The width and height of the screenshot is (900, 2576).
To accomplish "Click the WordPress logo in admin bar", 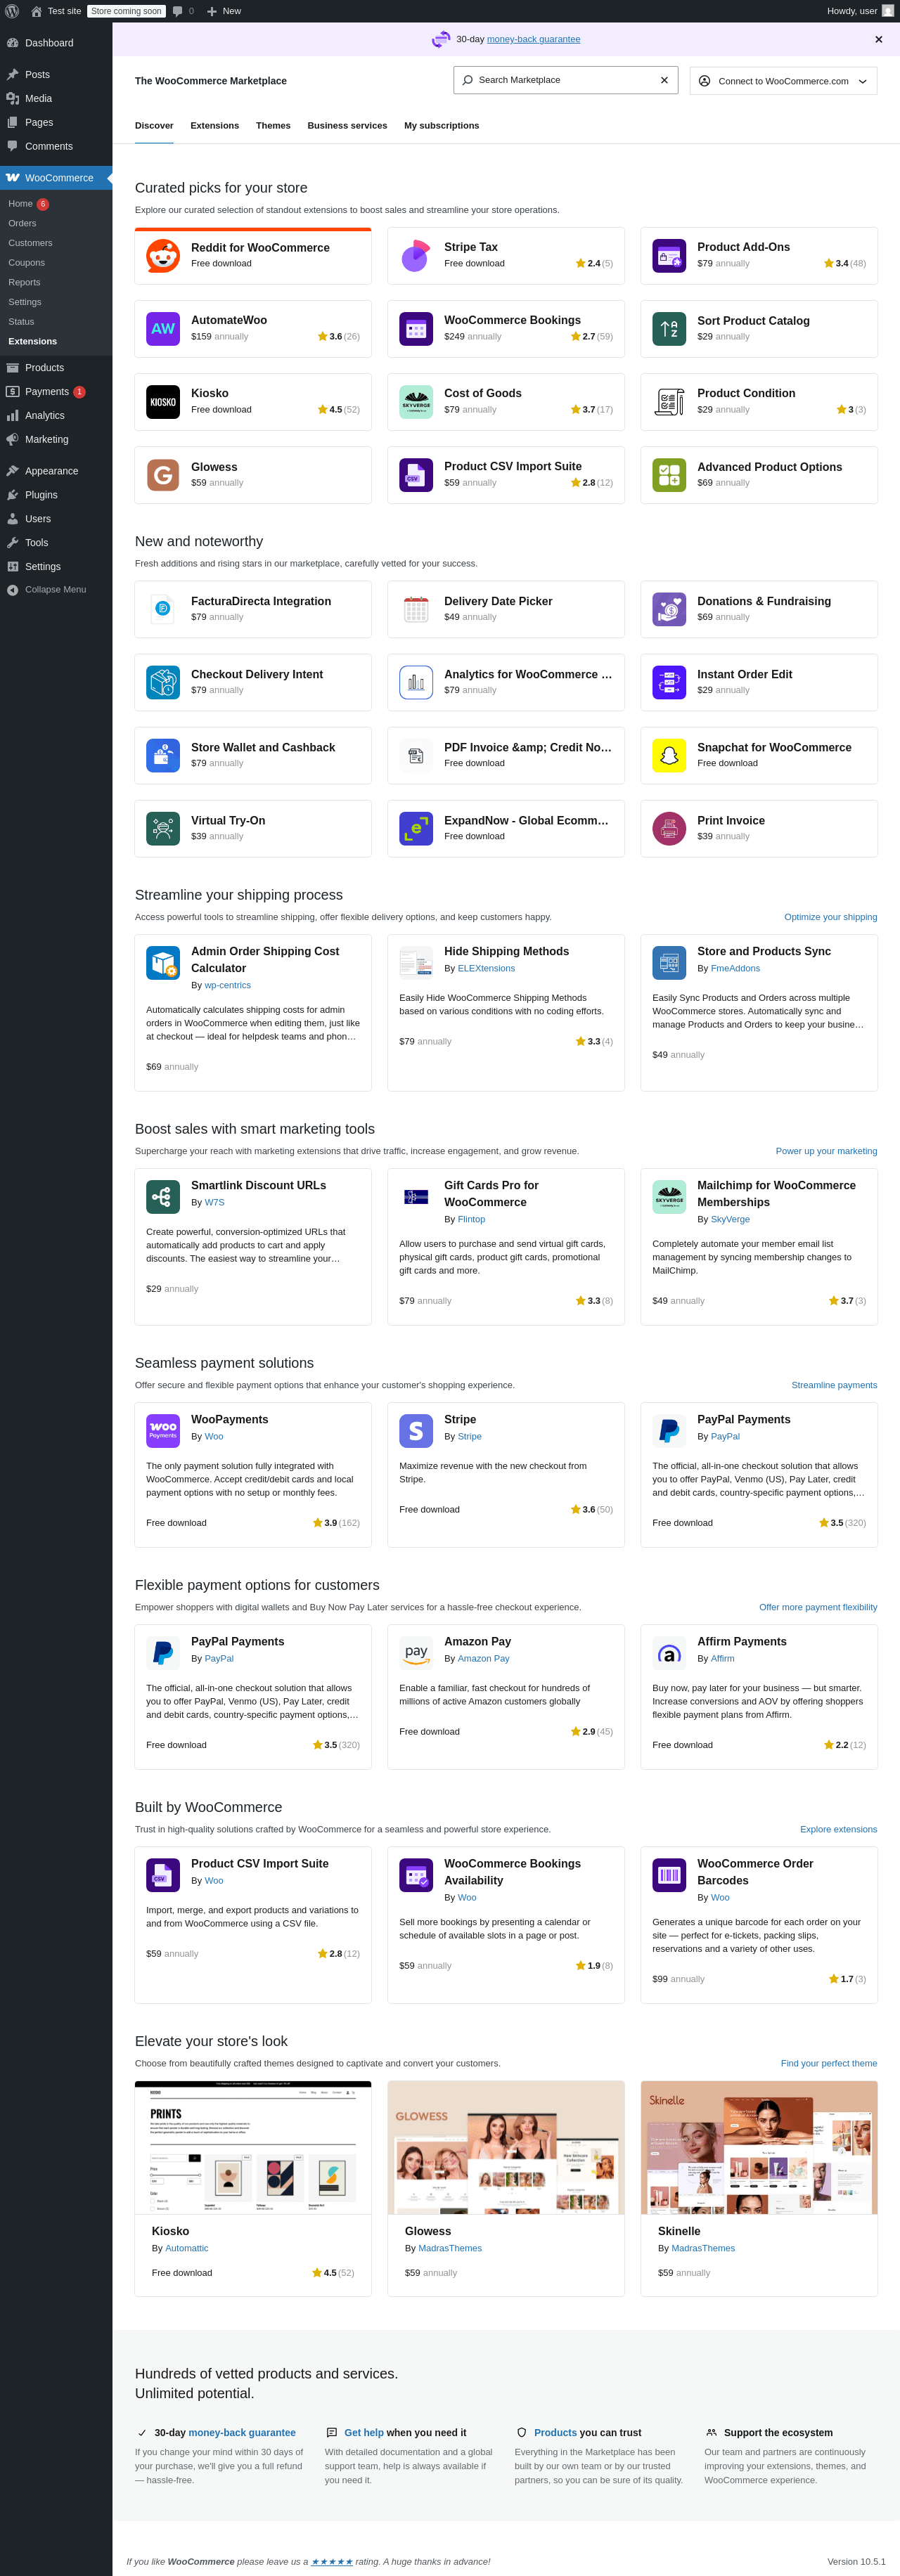I will (x=12, y=11).
